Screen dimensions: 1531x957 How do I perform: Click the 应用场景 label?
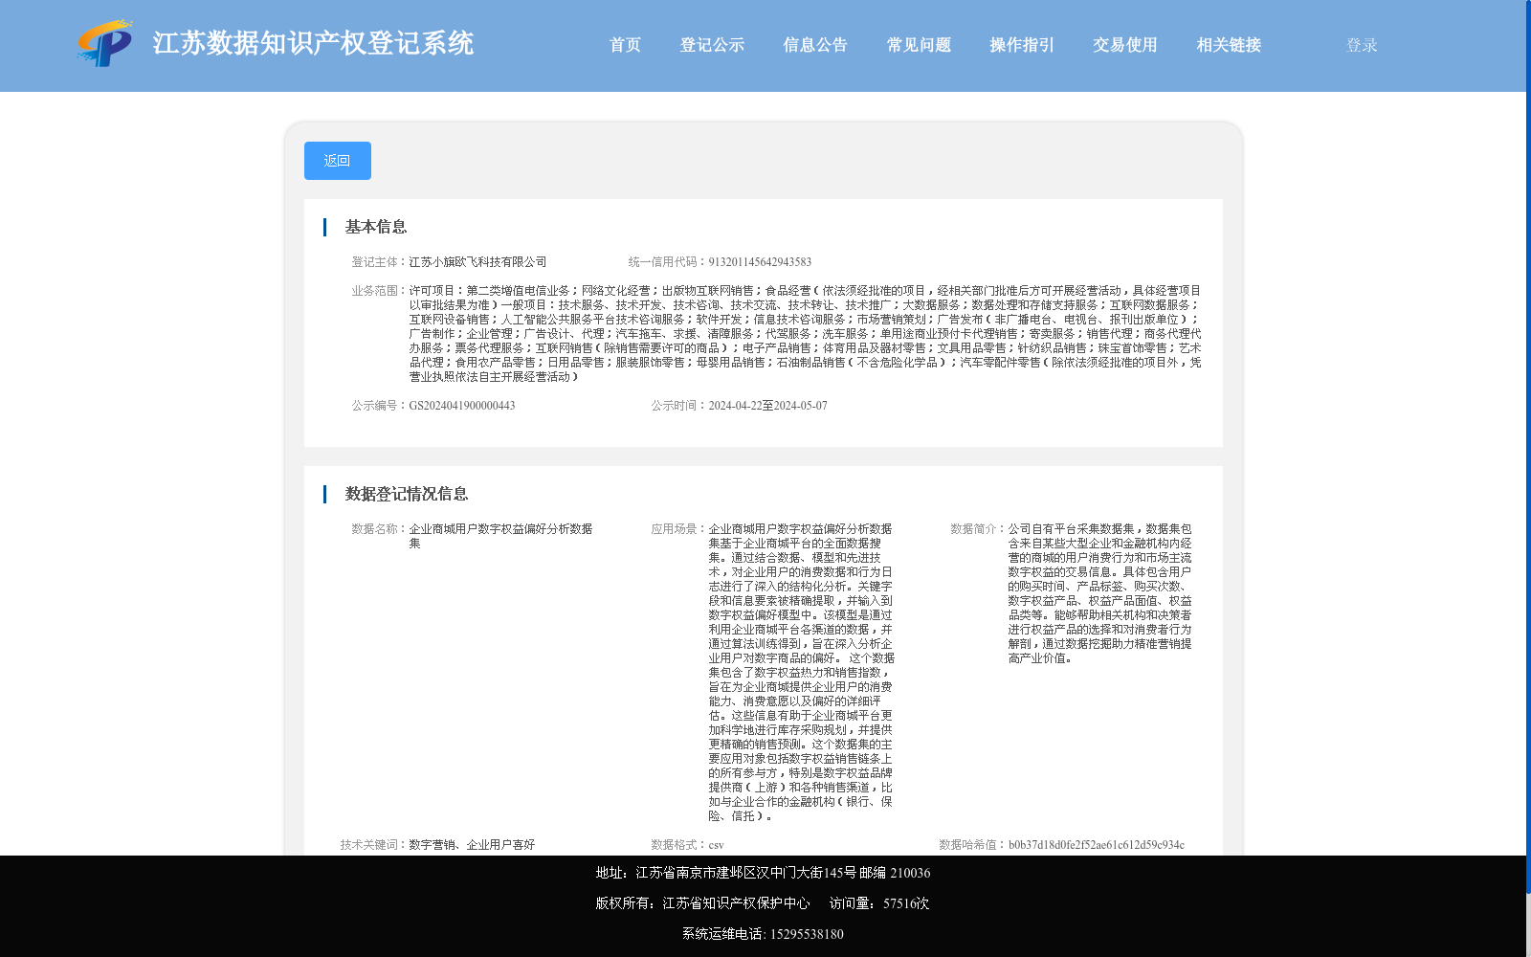(679, 529)
